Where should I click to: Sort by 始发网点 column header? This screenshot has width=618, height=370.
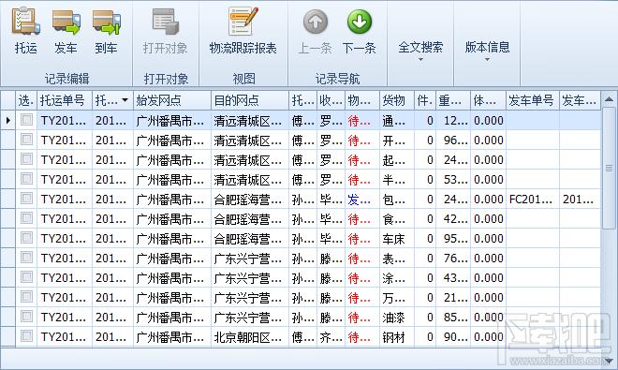pyautogui.click(x=172, y=100)
